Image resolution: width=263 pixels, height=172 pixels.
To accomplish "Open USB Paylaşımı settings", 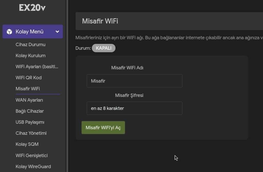I will (30, 122).
